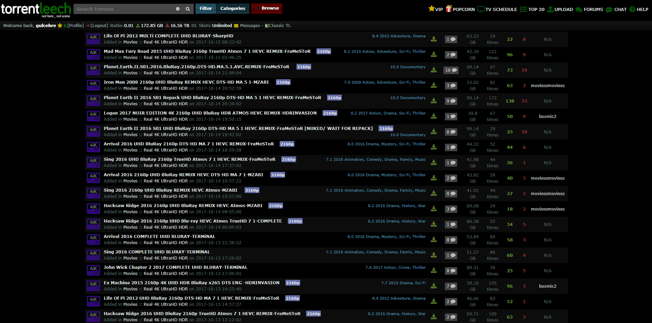
Task: Click leechers count 33
Action: (x=524, y=101)
